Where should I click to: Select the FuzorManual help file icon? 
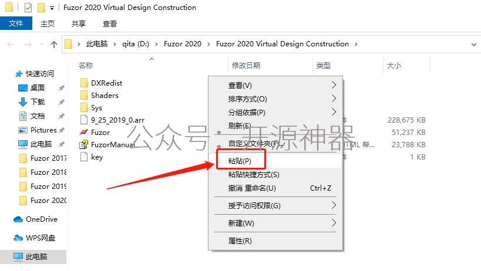(x=84, y=144)
